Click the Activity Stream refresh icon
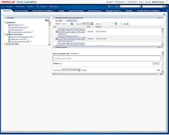The height and width of the screenshot is (135, 169). [x=158, y=70]
